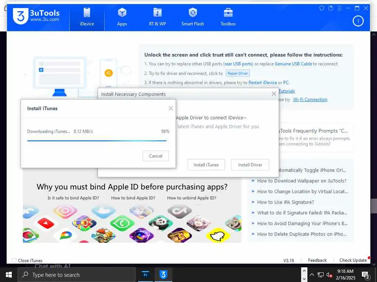377x282 pixels.
Task: Open 'What to do if Signature Failed' article
Action: [302, 213]
